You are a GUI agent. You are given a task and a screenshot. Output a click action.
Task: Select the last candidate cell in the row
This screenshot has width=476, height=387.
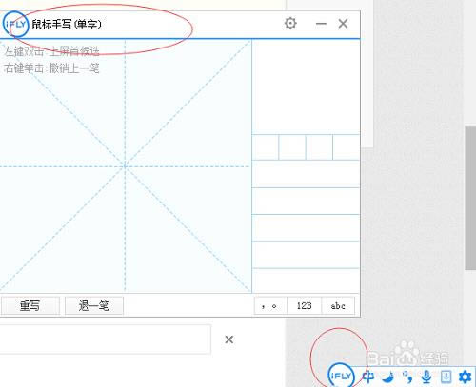(x=347, y=147)
